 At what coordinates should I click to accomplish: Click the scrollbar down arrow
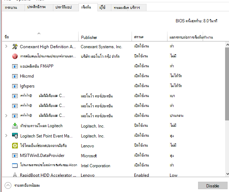tap(227, 174)
